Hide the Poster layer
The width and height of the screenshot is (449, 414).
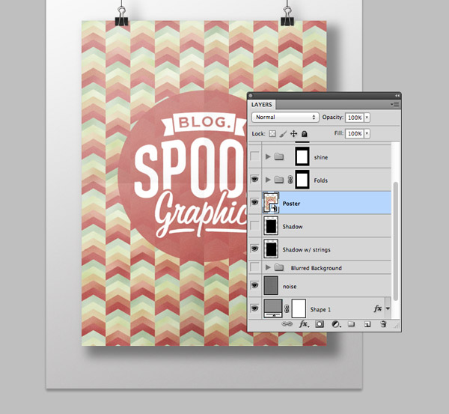[x=254, y=202]
